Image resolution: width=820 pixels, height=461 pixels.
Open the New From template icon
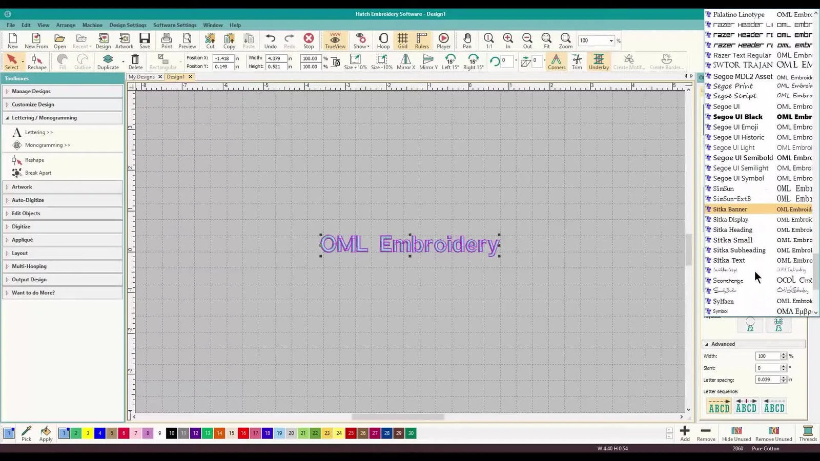point(36,41)
